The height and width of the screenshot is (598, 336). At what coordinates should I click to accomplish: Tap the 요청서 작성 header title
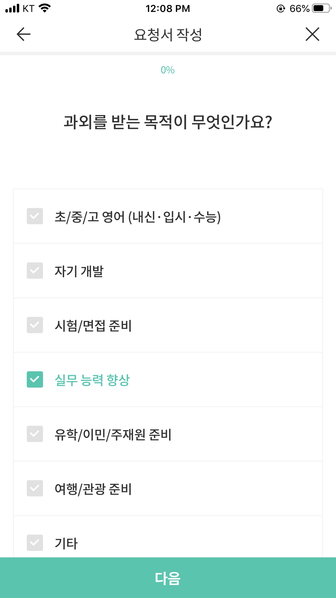[168, 35]
